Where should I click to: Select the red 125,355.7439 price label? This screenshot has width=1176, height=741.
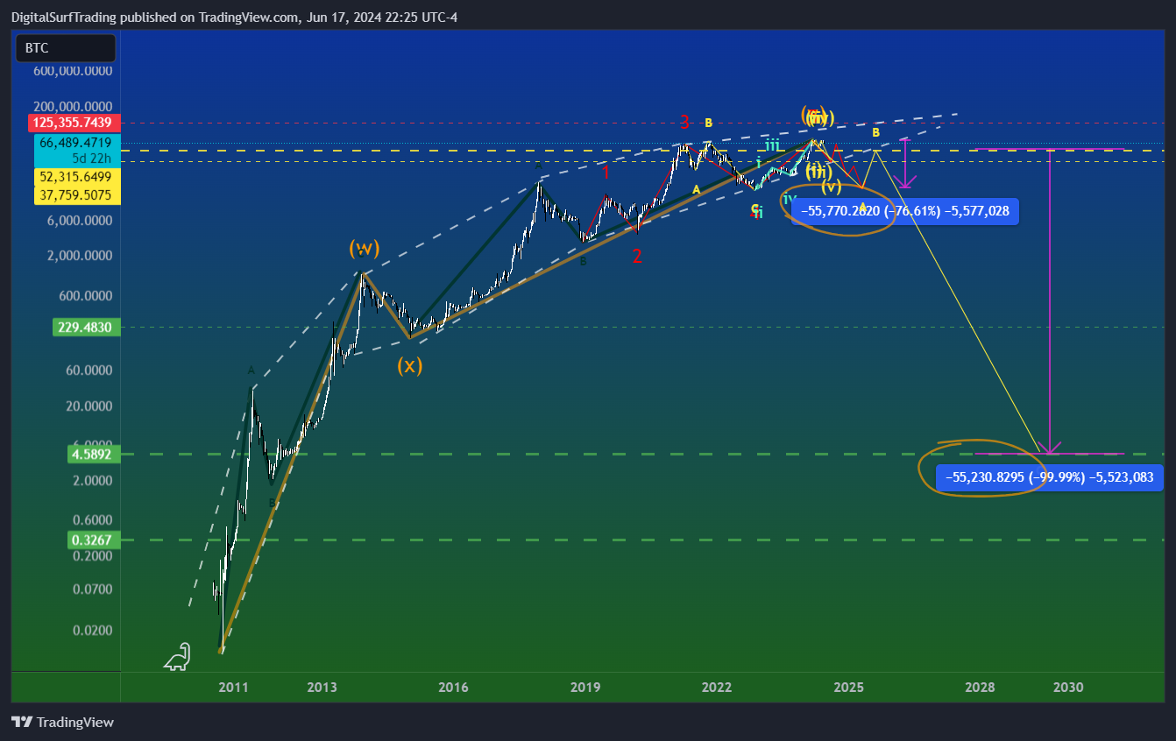[74, 123]
